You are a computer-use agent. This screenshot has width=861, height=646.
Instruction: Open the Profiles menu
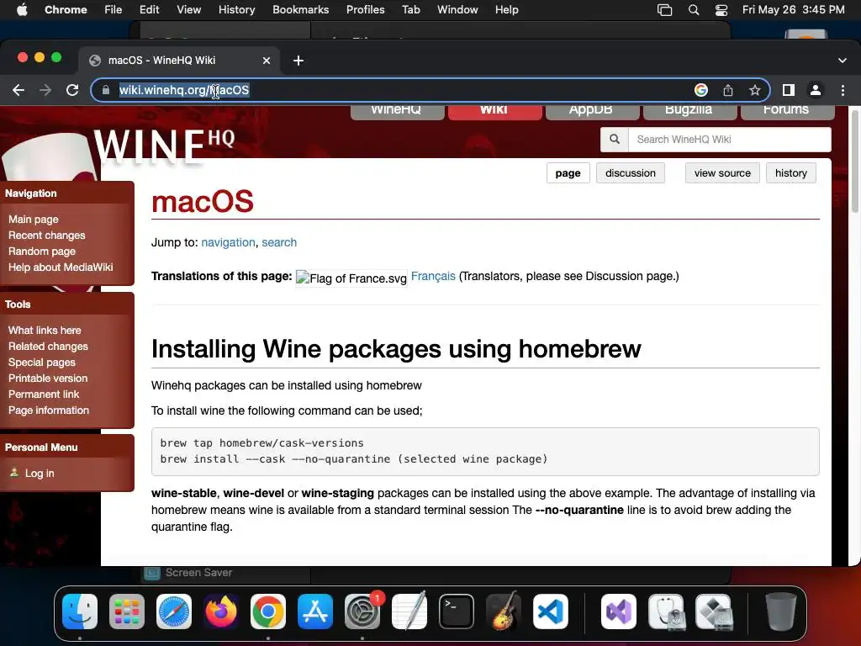(365, 9)
